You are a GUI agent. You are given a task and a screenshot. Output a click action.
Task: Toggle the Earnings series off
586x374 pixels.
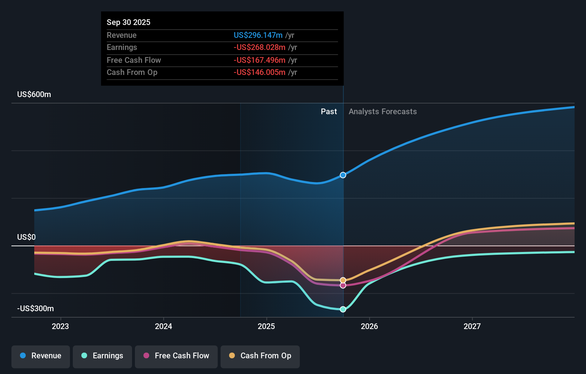[x=102, y=356]
